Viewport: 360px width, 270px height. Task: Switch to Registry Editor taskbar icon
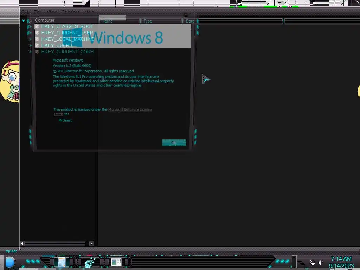tap(90, 262)
